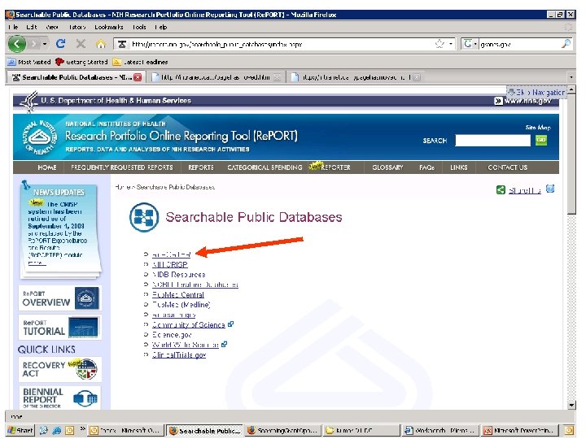This screenshot has height=439, width=586.
Task: Open the Edit menu
Action: [x=32, y=27]
